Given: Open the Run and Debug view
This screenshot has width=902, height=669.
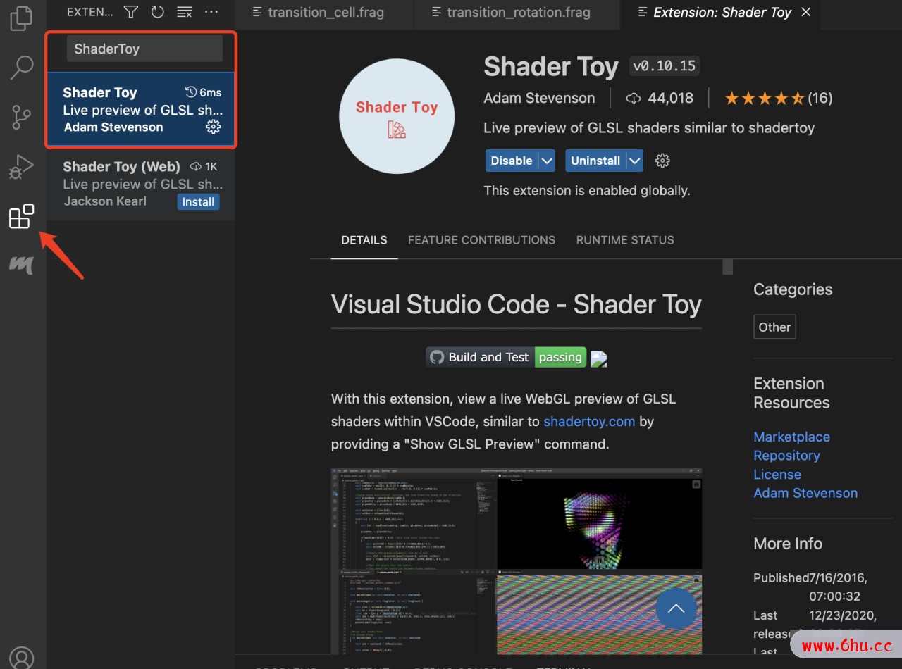Looking at the screenshot, I should point(22,167).
